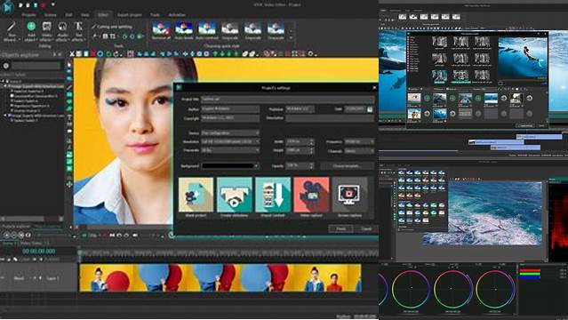
Task: Click Finish in Project's settings dialog
Action: pyautogui.click(x=340, y=228)
